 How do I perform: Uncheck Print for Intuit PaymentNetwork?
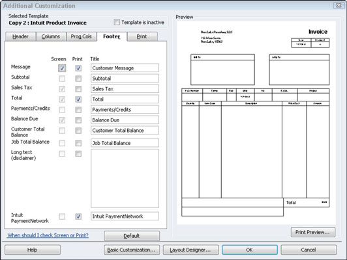point(78,216)
